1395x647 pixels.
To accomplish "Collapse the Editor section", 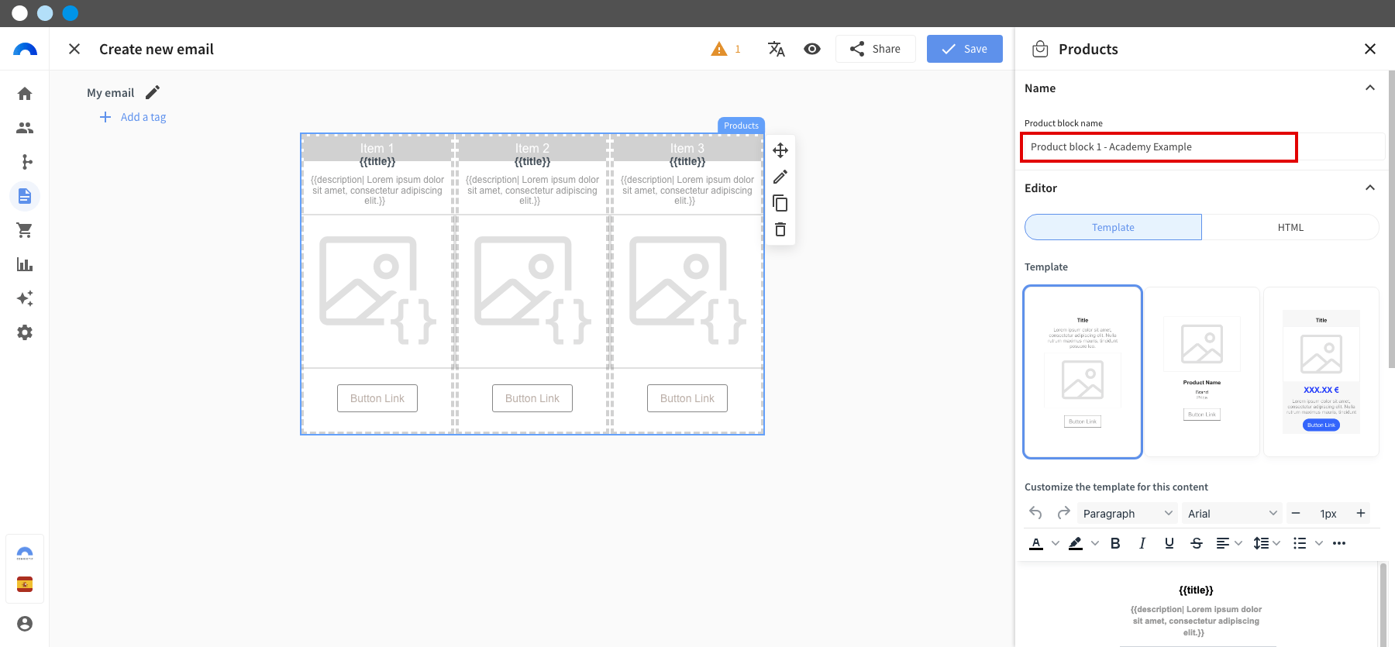I will [x=1370, y=188].
